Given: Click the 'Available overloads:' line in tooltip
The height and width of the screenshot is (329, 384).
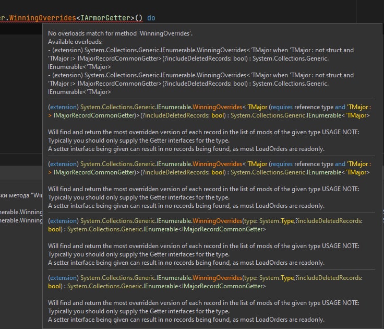Looking at the screenshot, I should (x=75, y=42).
